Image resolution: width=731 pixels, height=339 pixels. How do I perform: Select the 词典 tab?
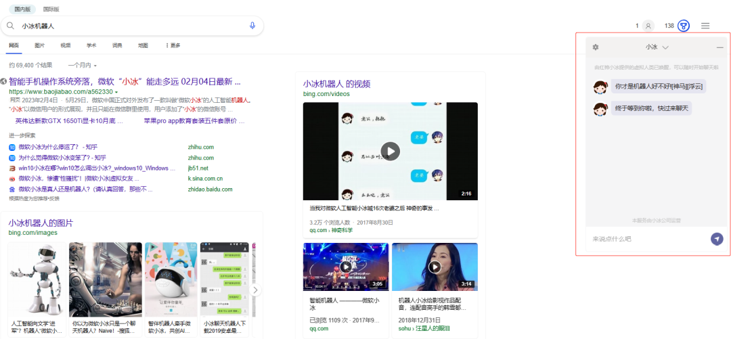click(x=117, y=46)
